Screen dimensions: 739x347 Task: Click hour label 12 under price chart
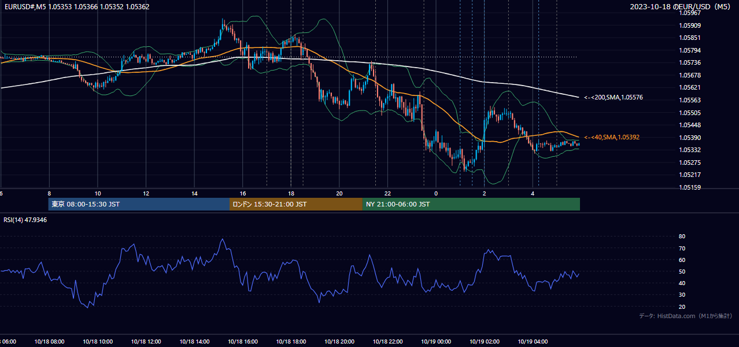pos(146,193)
